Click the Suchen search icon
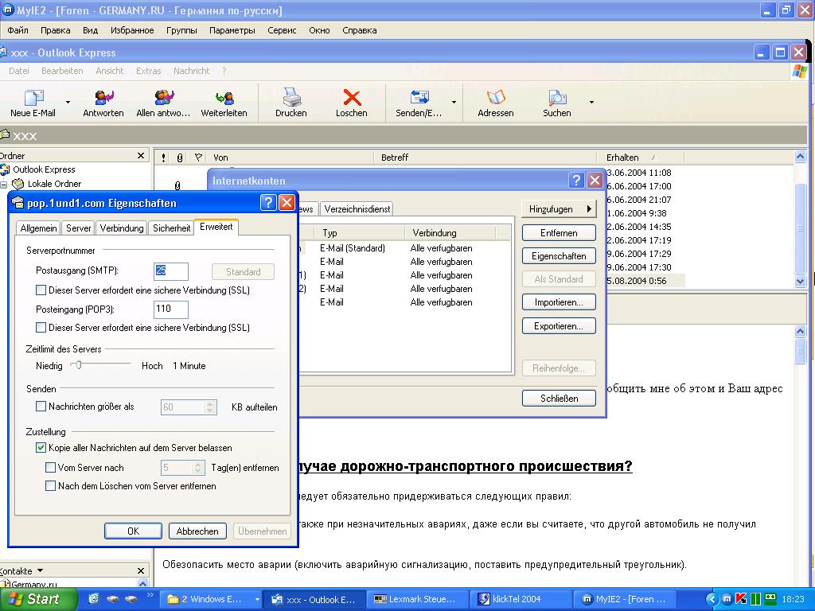The image size is (815, 611). (556, 97)
